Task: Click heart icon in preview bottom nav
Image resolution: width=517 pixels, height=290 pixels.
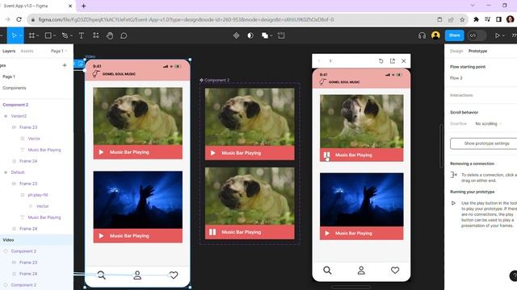Action: click(x=395, y=271)
